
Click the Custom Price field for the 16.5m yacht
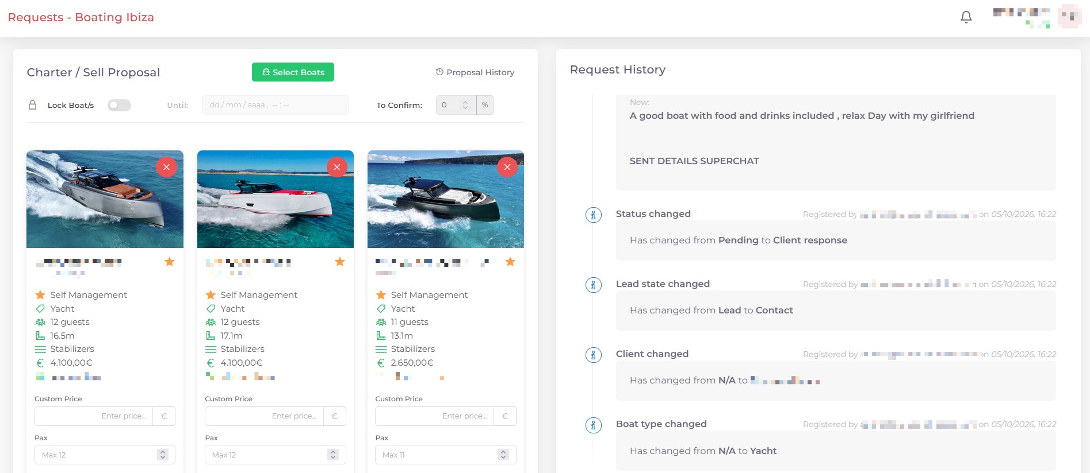(94, 416)
